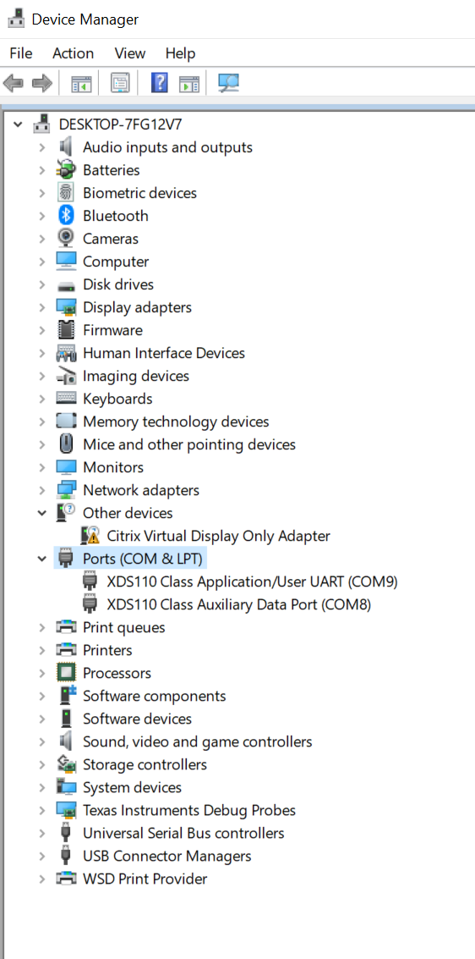Click the Sound, video and game controllers icon
Screen dimensions: 475x959
[x=66, y=741]
